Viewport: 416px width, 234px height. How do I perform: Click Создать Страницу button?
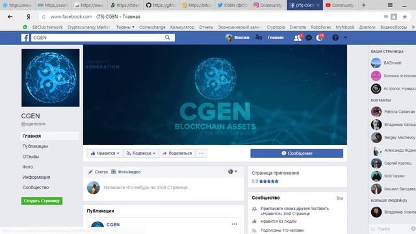point(42,201)
